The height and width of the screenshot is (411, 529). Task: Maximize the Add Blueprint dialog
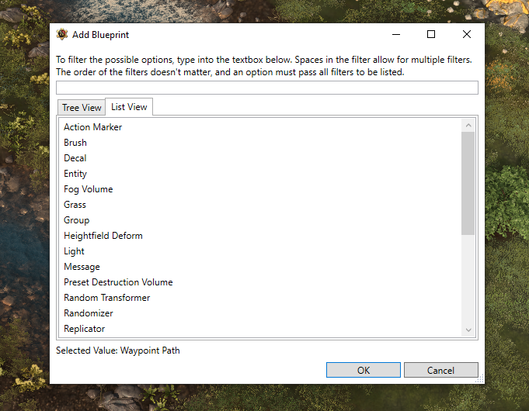[x=431, y=34]
